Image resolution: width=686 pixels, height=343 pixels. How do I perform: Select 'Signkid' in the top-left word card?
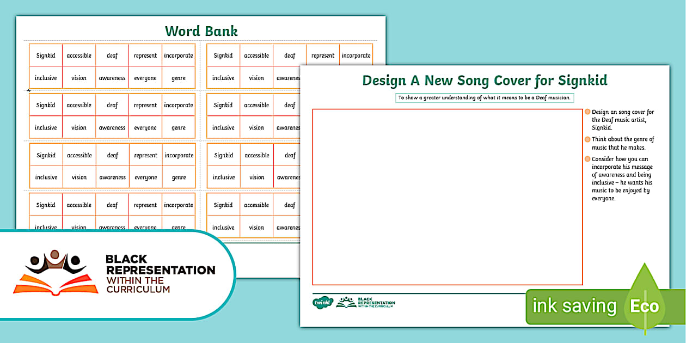coord(46,56)
